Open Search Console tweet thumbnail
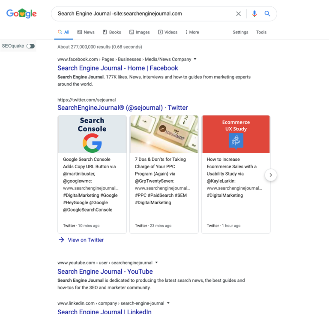Image resolution: width=329 pixels, height=314 pixels. click(92, 134)
